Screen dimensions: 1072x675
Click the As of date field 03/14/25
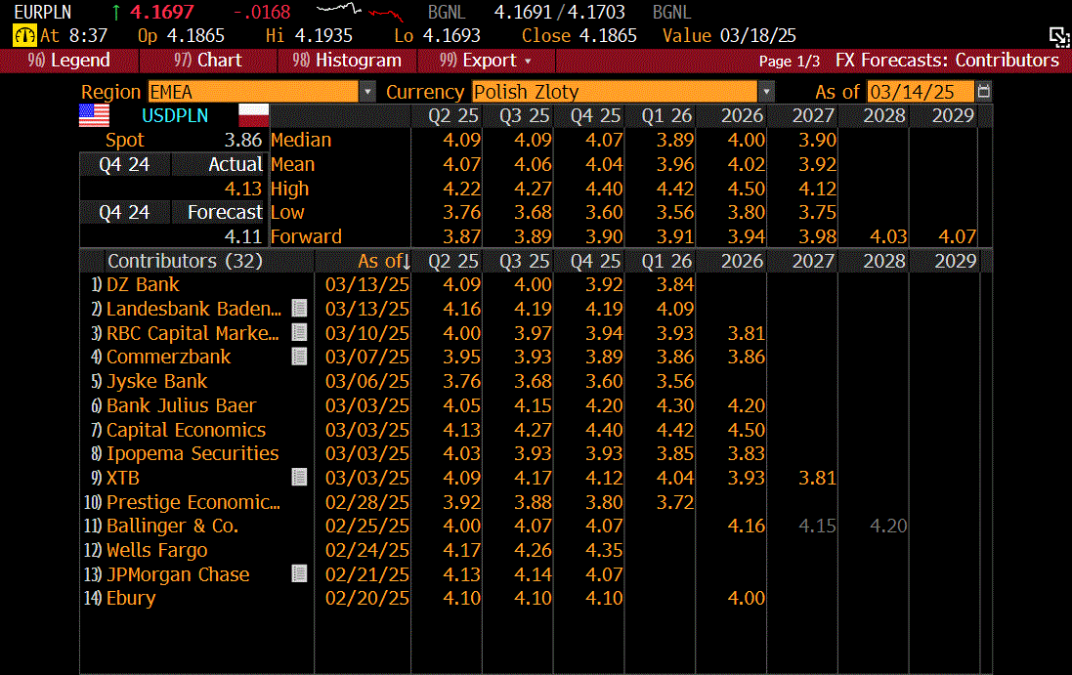coord(921,92)
